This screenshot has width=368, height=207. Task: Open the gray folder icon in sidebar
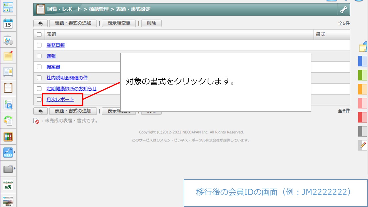click(x=8, y=169)
